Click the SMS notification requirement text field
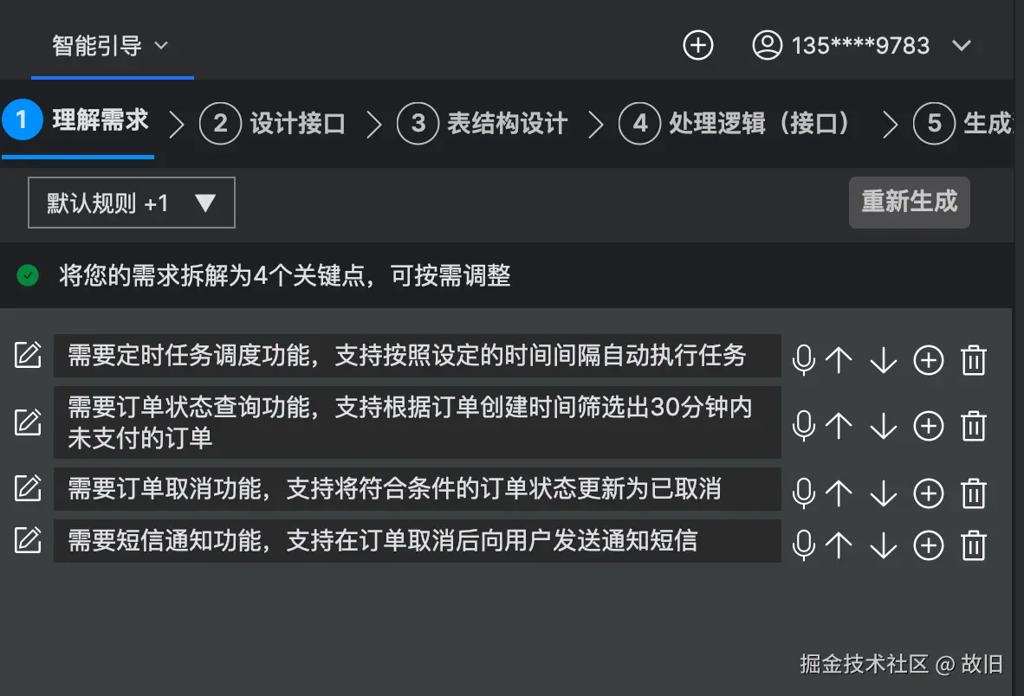 [417, 541]
